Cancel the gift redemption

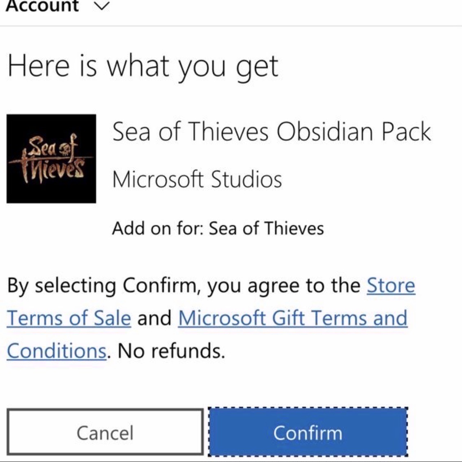click(105, 432)
